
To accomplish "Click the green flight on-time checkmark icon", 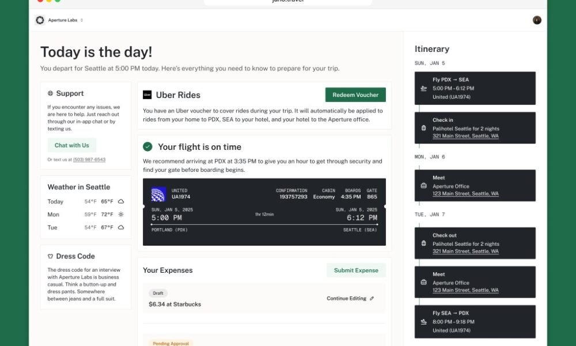I will (147, 146).
